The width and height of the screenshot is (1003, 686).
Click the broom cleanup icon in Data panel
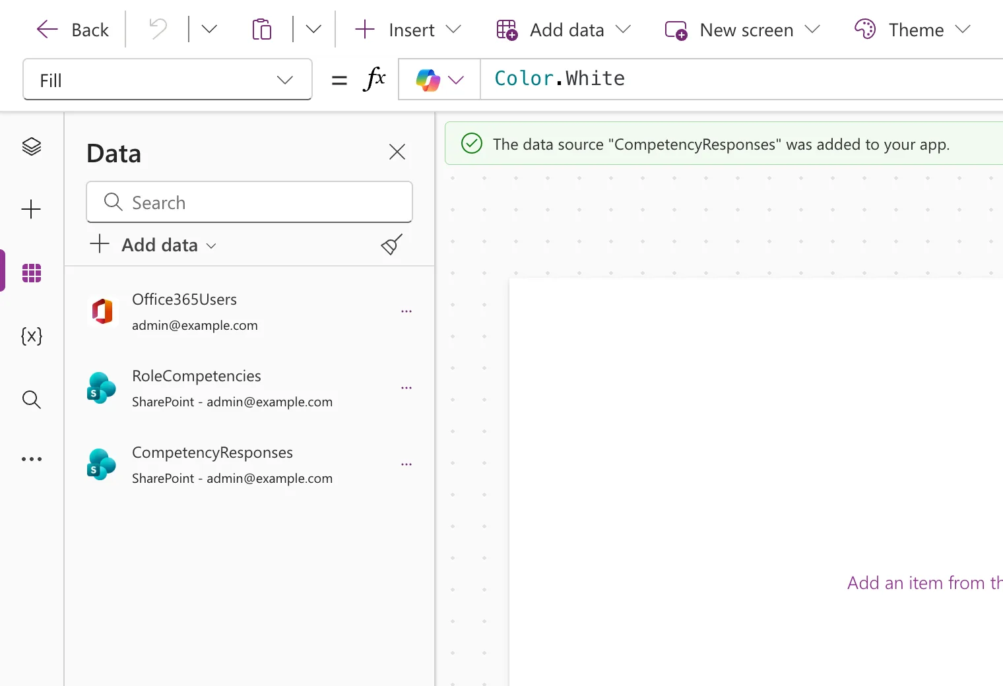click(392, 245)
